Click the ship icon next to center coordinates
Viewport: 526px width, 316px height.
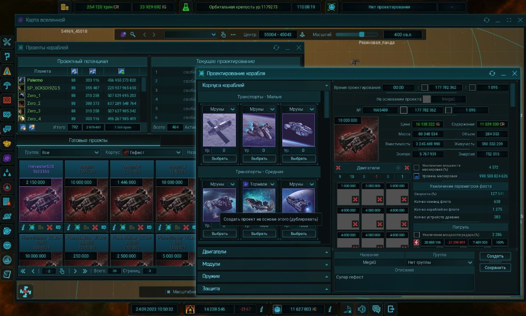302,35
